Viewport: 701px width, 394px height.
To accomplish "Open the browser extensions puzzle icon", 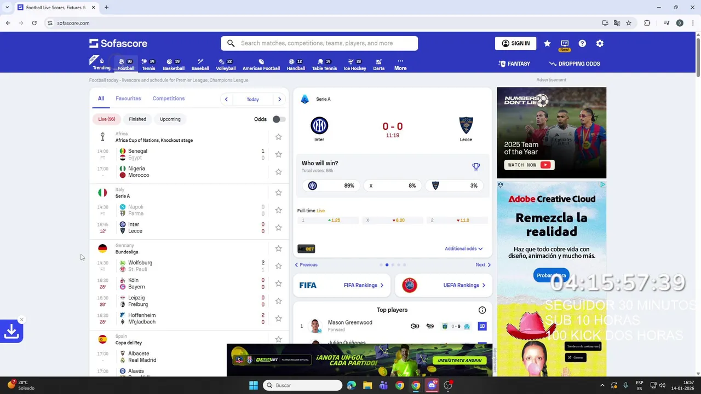I will [x=647, y=23].
